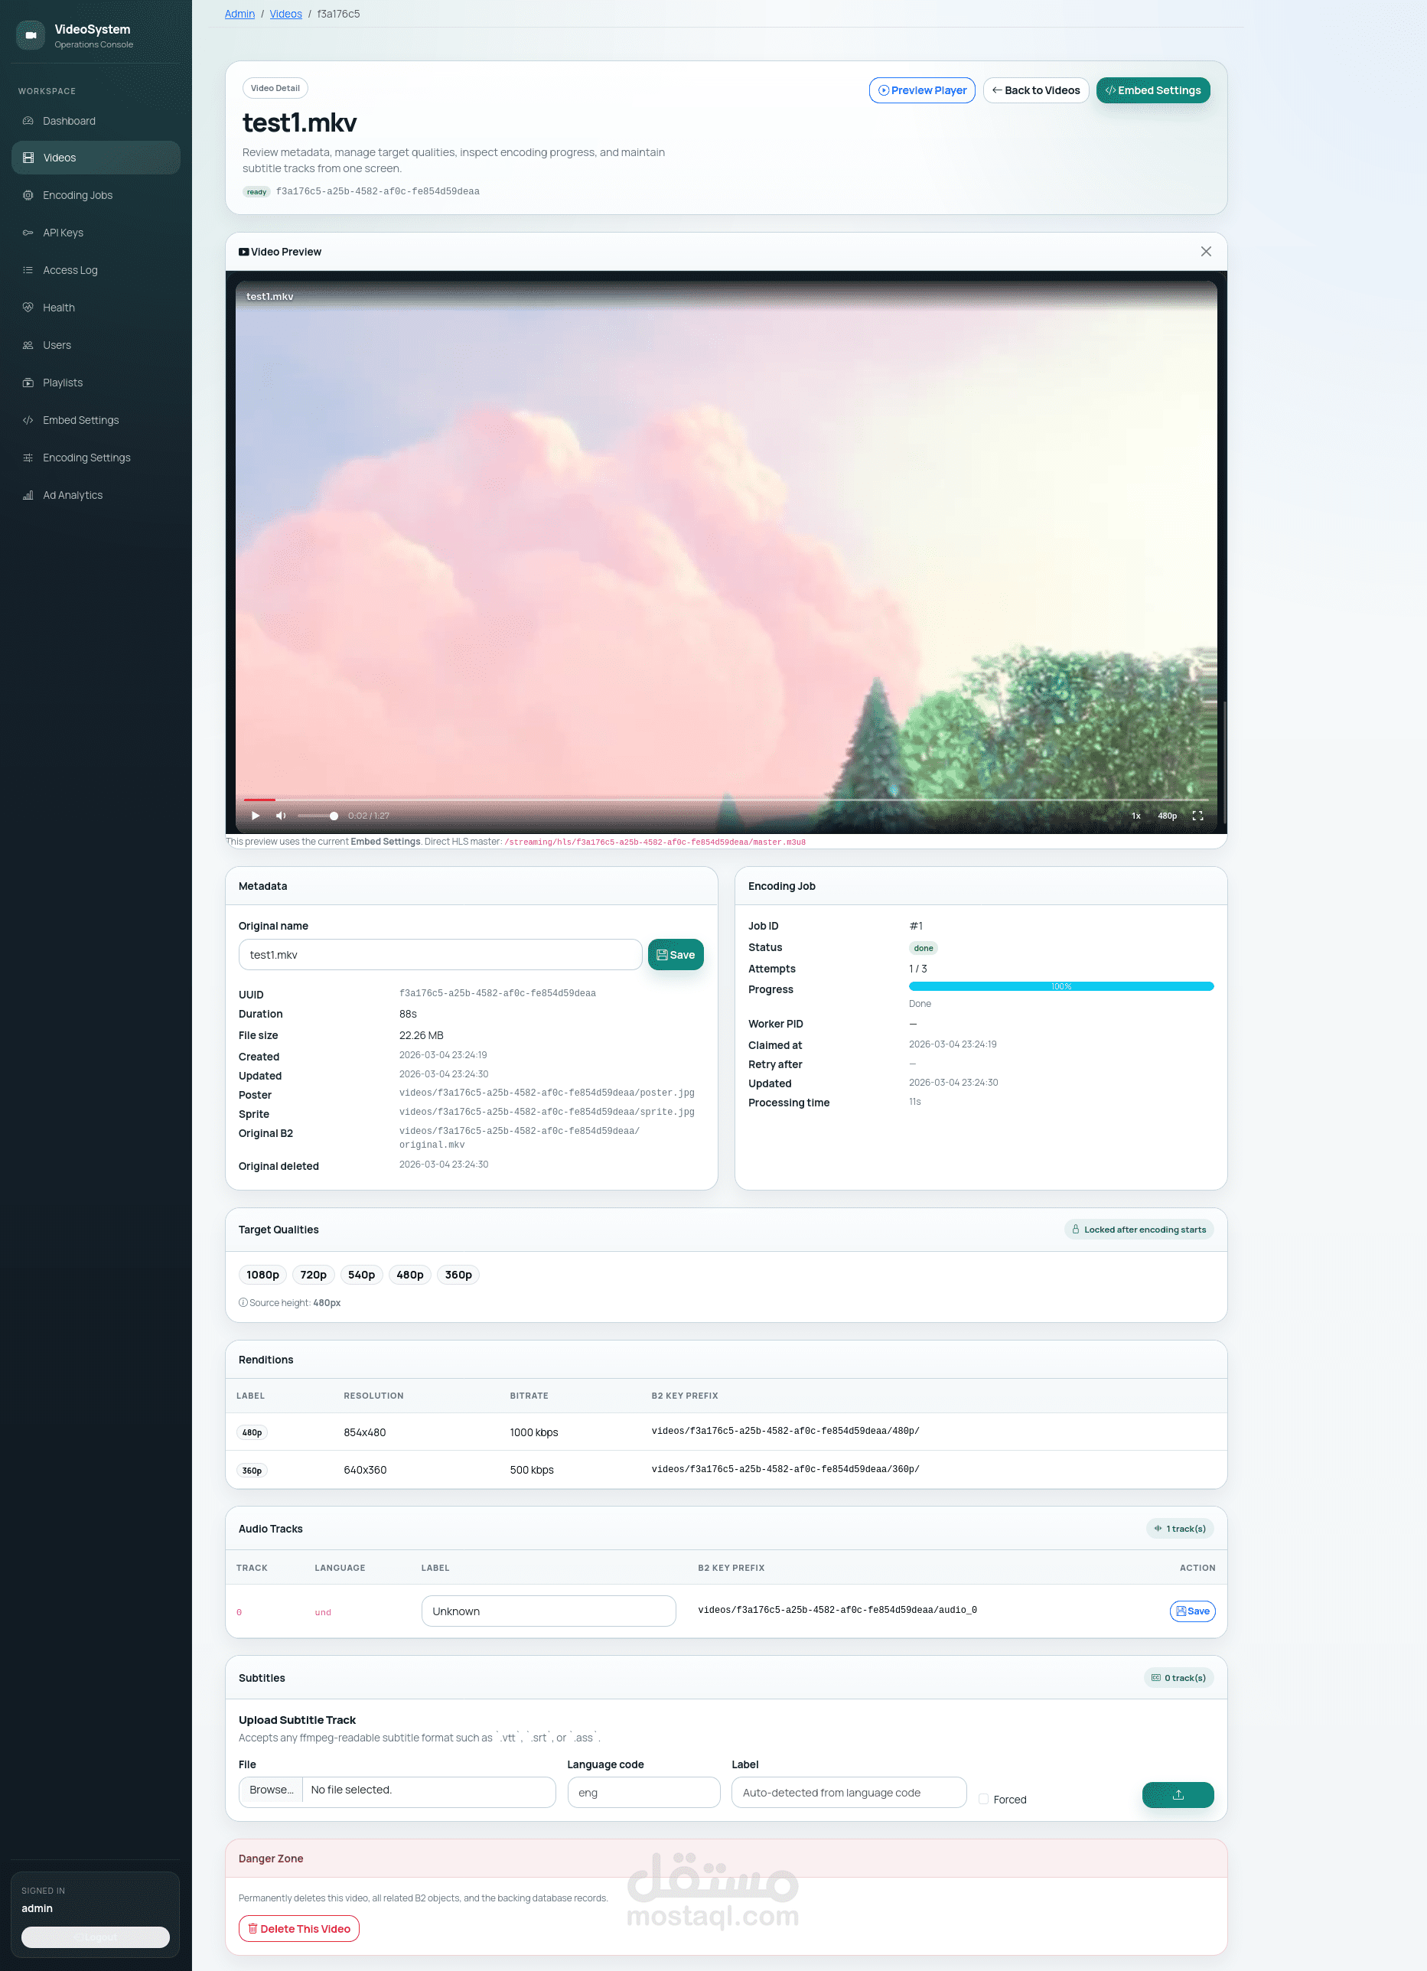The width and height of the screenshot is (1427, 1971).
Task: Click the Preview Player button
Action: coord(922,90)
